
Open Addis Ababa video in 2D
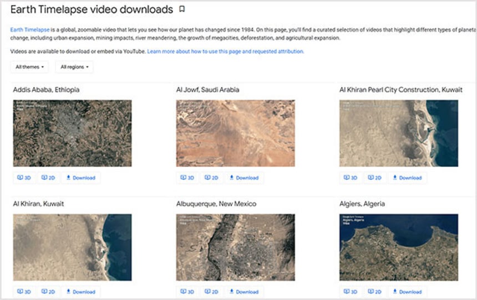tap(48, 178)
